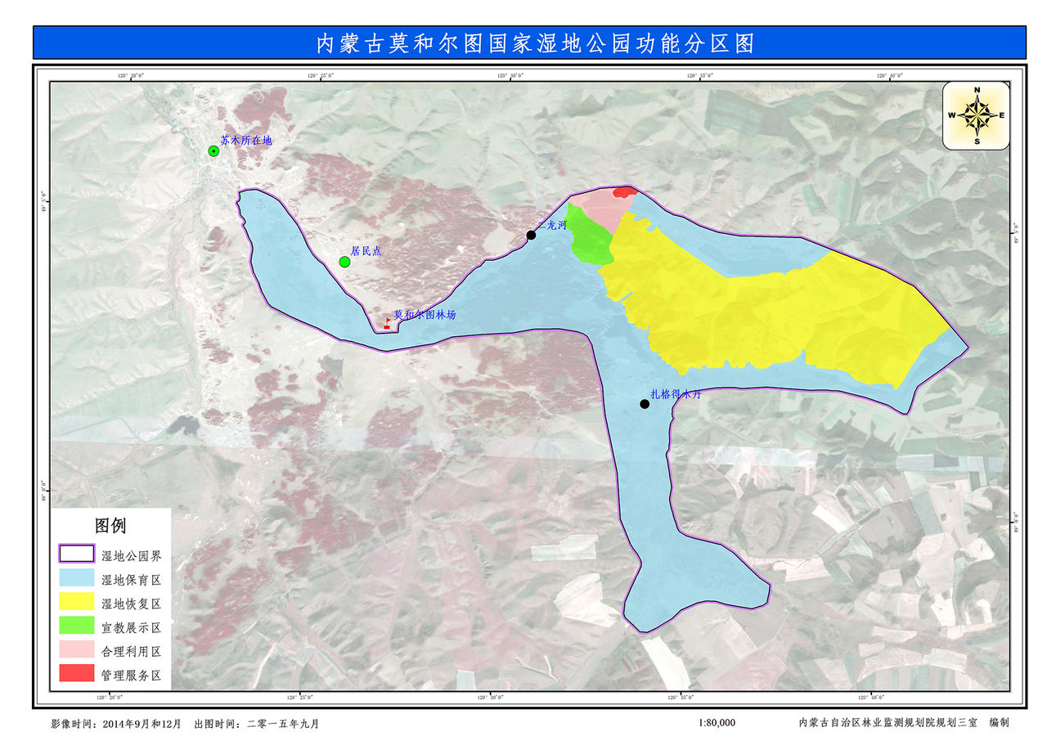Click the 管理服务区 legend label
1047x741 pixels.
point(131,676)
